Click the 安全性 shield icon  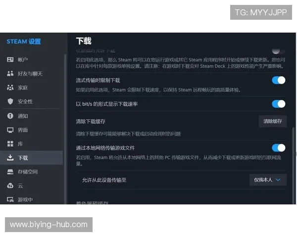10,102
